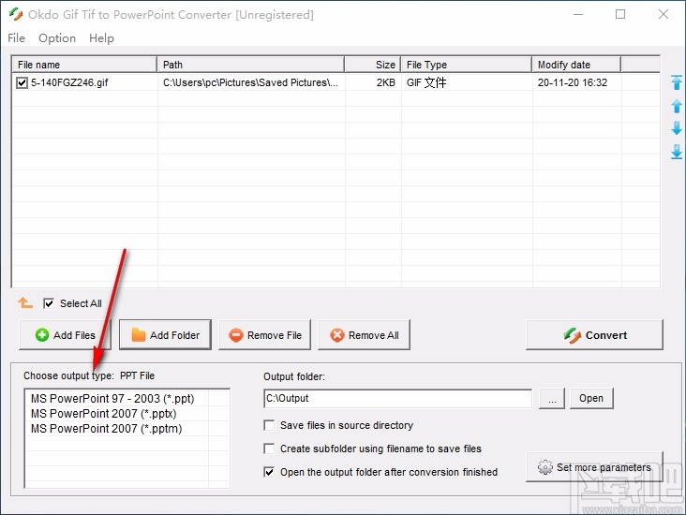
Task: Click the GIF 文件 file type cell
Action: pyautogui.click(x=426, y=82)
